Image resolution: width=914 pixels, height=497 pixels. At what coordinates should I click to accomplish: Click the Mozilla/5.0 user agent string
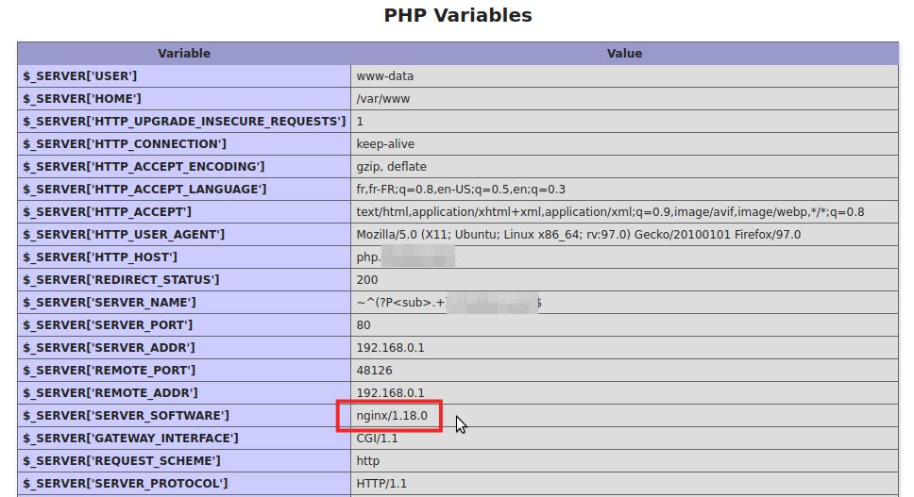pyautogui.click(x=578, y=235)
